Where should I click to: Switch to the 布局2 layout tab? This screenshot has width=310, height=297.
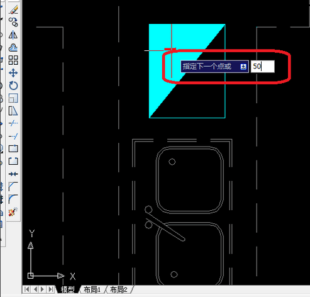(x=119, y=289)
